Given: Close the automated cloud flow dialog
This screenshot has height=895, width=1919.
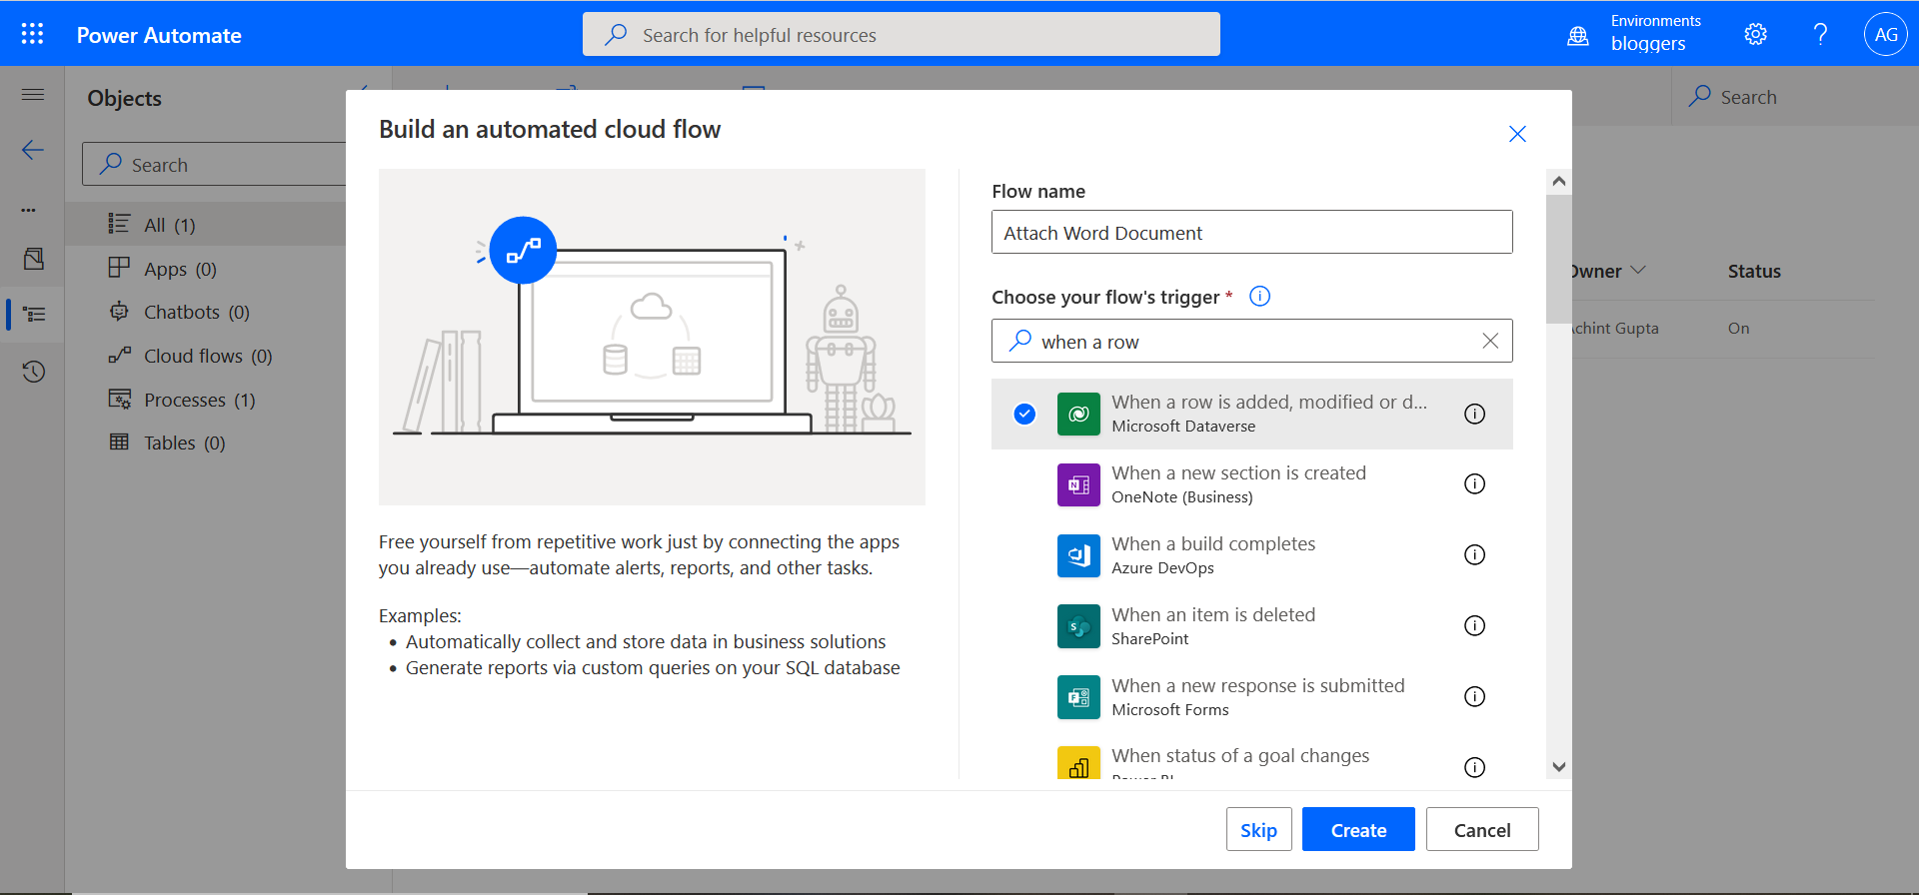Looking at the screenshot, I should tap(1517, 134).
